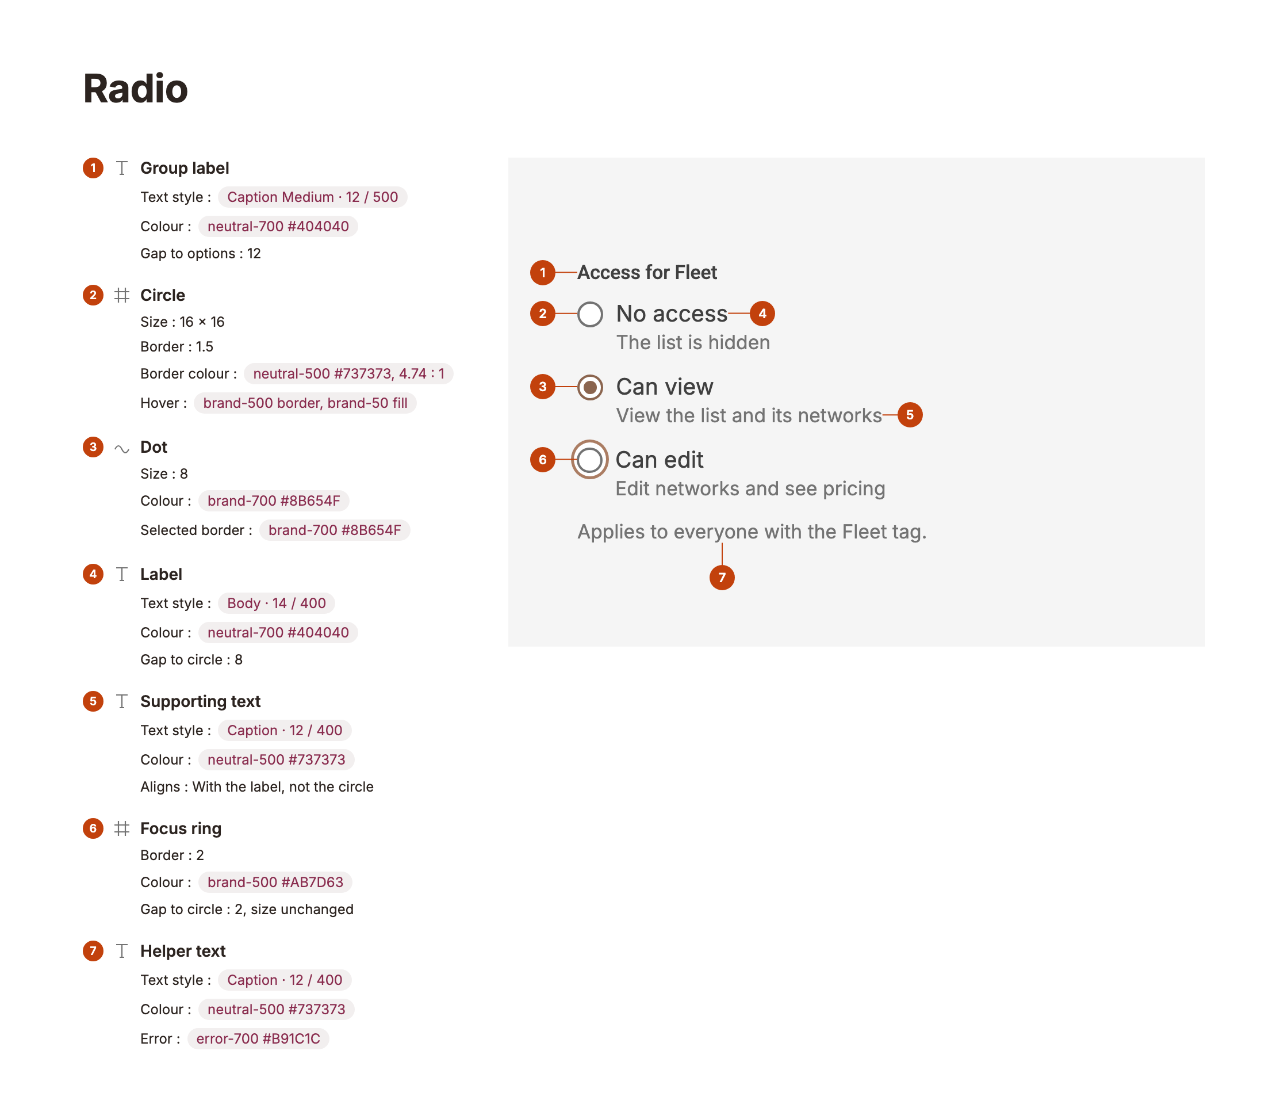Image resolution: width=1288 pixels, height=1104 pixels.
Task: Click the Radio page title
Action: click(136, 89)
